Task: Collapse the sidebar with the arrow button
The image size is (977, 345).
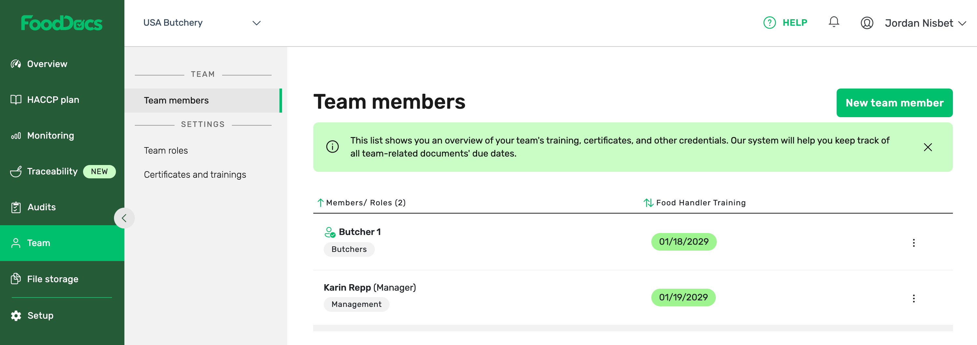Action: coord(124,218)
